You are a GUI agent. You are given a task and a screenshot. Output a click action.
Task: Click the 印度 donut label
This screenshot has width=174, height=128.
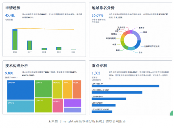click(117, 31)
